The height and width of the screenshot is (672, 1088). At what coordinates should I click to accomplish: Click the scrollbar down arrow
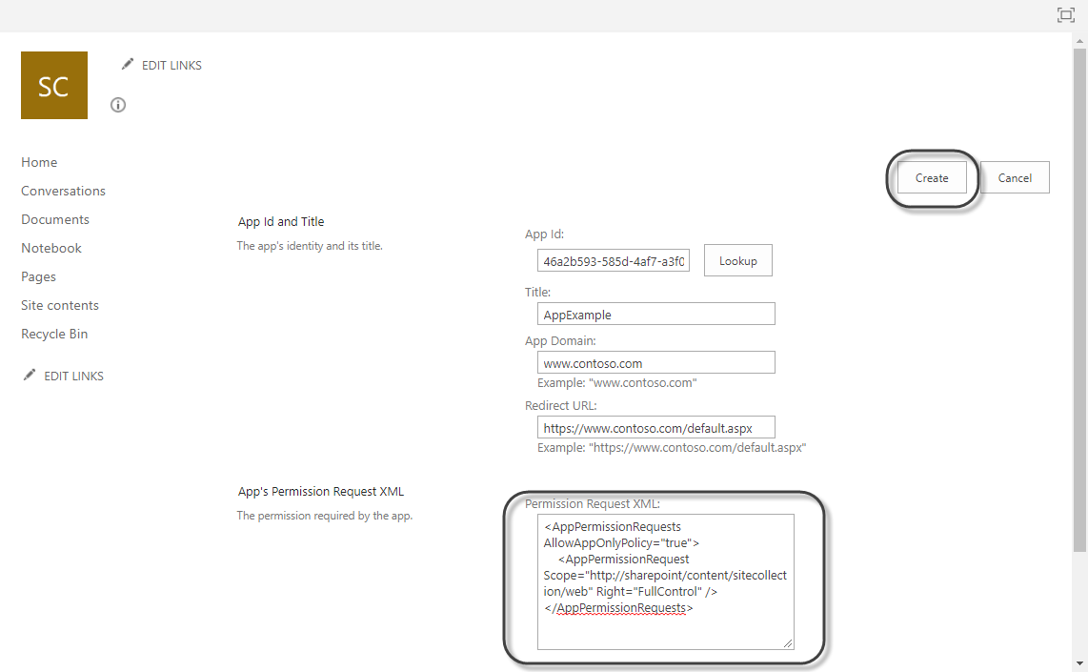(x=1079, y=663)
